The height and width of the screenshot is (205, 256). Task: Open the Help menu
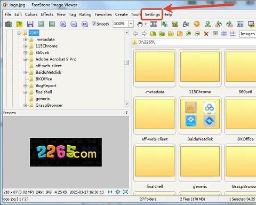click(x=167, y=14)
